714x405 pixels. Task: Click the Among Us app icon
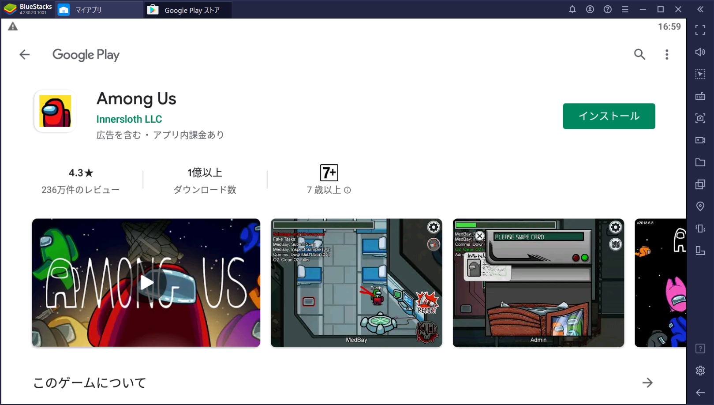tap(55, 111)
